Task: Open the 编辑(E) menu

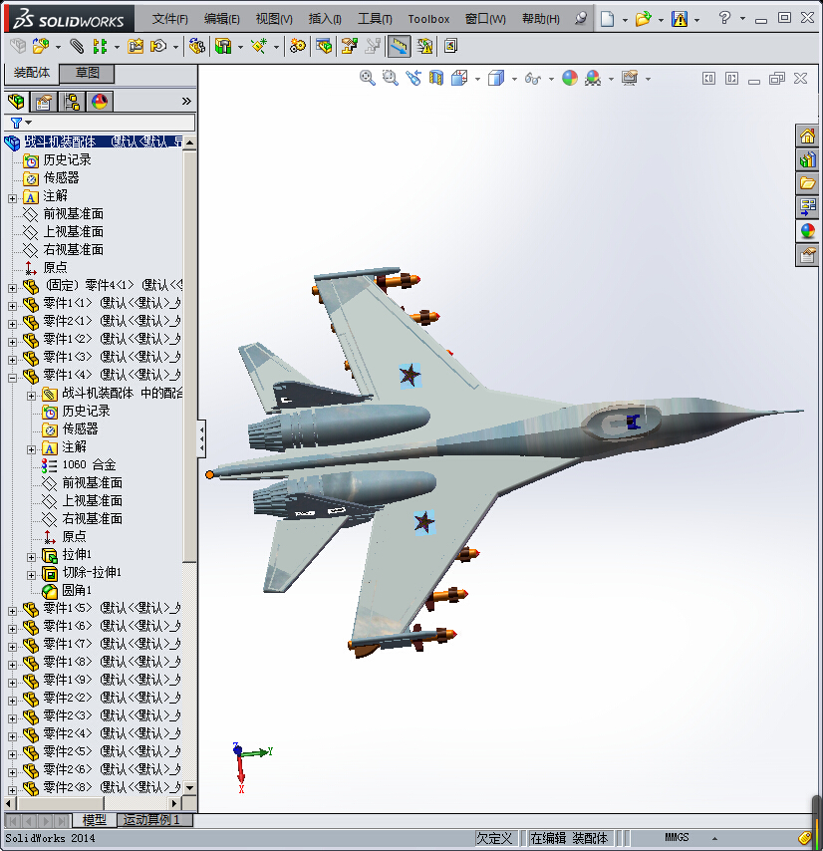Action: pos(221,19)
